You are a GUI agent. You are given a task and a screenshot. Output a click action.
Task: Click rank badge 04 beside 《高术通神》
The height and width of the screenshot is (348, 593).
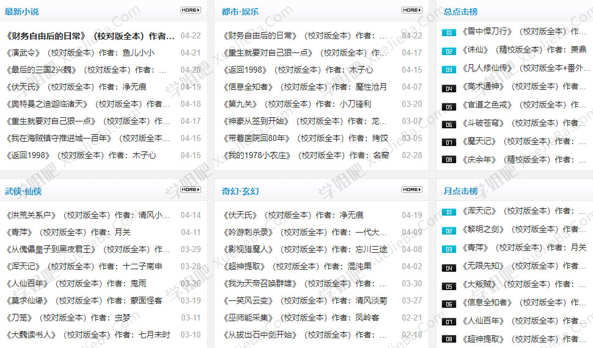(x=449, y=89)
